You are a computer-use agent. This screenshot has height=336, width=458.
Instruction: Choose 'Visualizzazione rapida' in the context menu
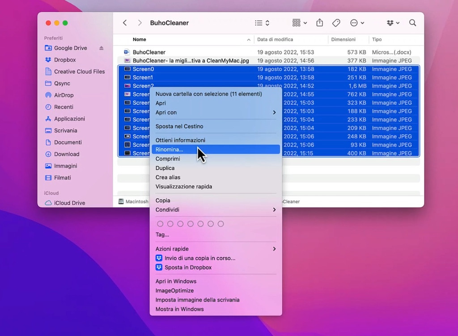click(216, 186)
